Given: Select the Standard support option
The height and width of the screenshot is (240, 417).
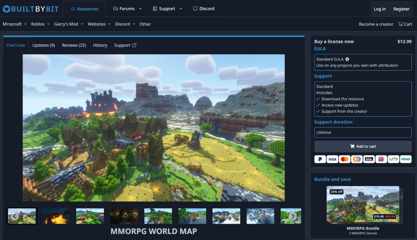Looking at the screenshot, I should (363, 99).
